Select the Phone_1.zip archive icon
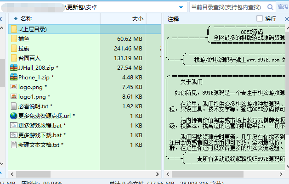 click(14, 77)
